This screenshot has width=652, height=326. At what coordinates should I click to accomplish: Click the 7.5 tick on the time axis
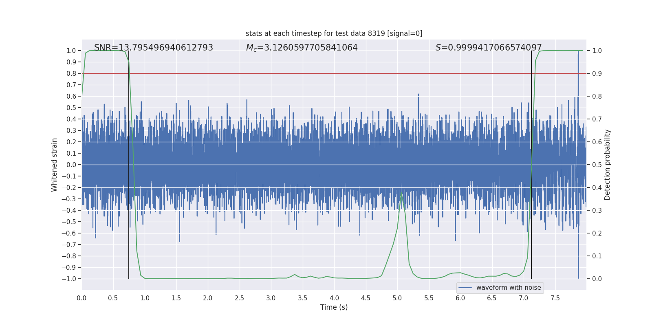pos(555,298)
